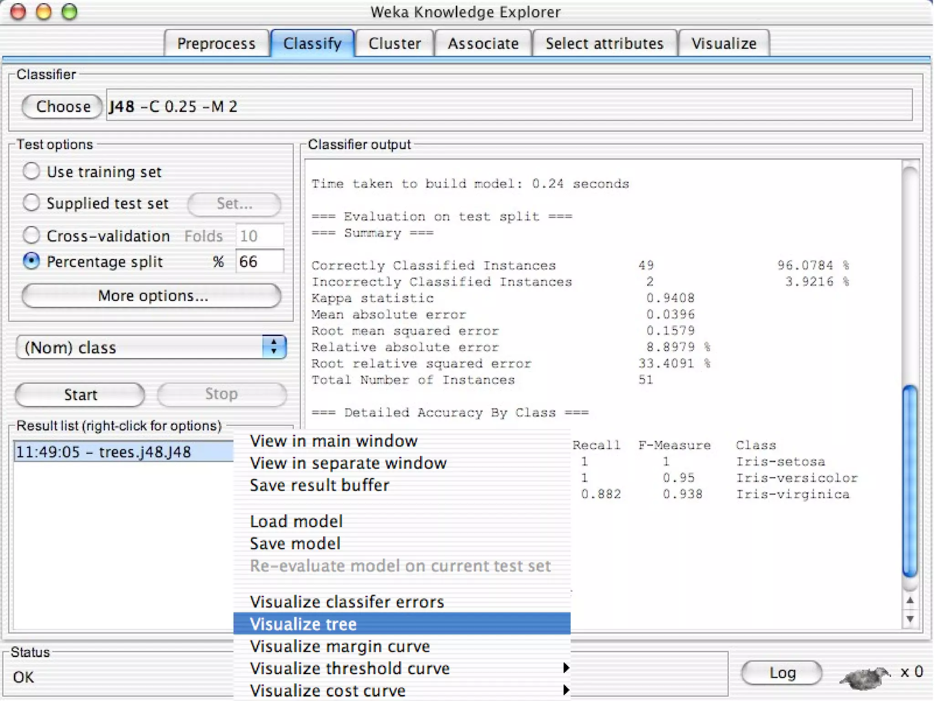This screenshot has height=701, width=934.
Task: Choose Visualize tree menu entry
Action: coord(303,624)
